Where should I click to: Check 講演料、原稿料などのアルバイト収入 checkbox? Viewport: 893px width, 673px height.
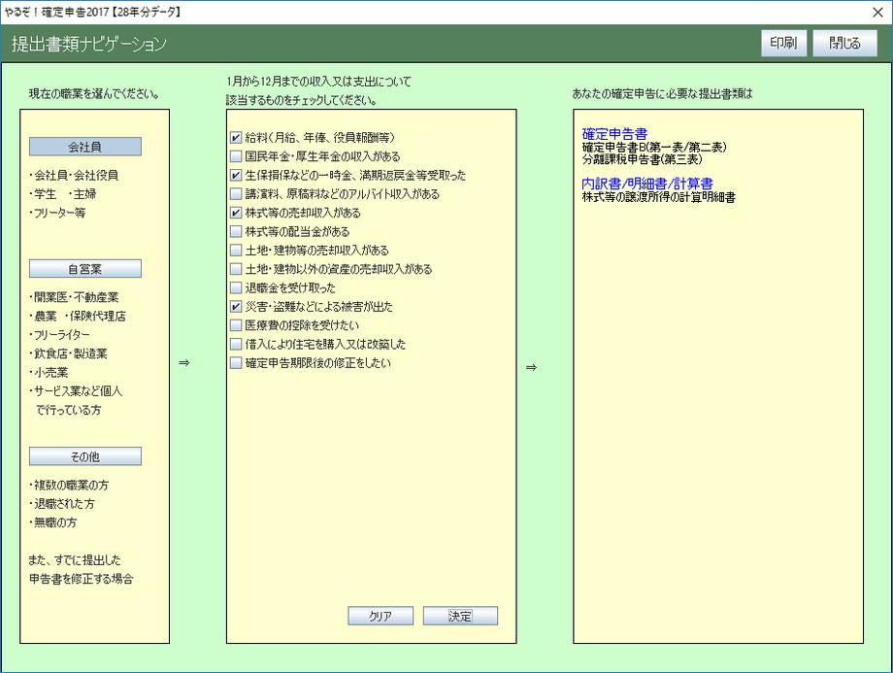[x=236, y=194]
